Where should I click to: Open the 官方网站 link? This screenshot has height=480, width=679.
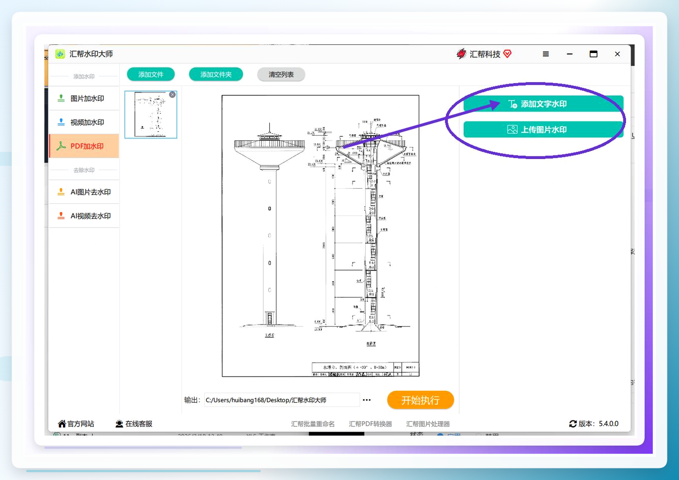[x=76, y=424]
